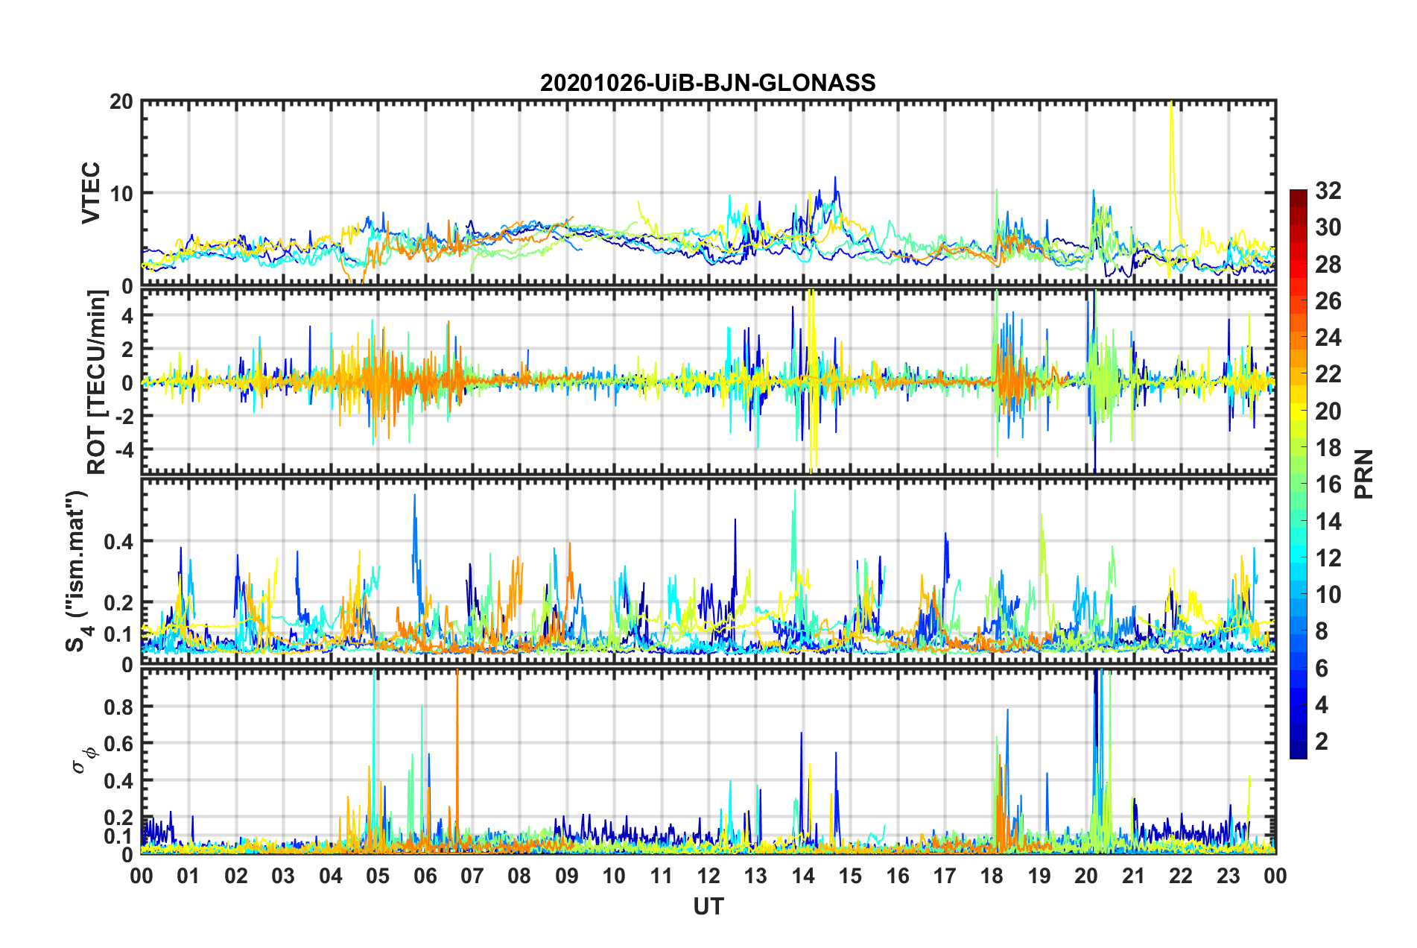
Task: Click UT axis tick label 23
Action: pos(1229,876)
